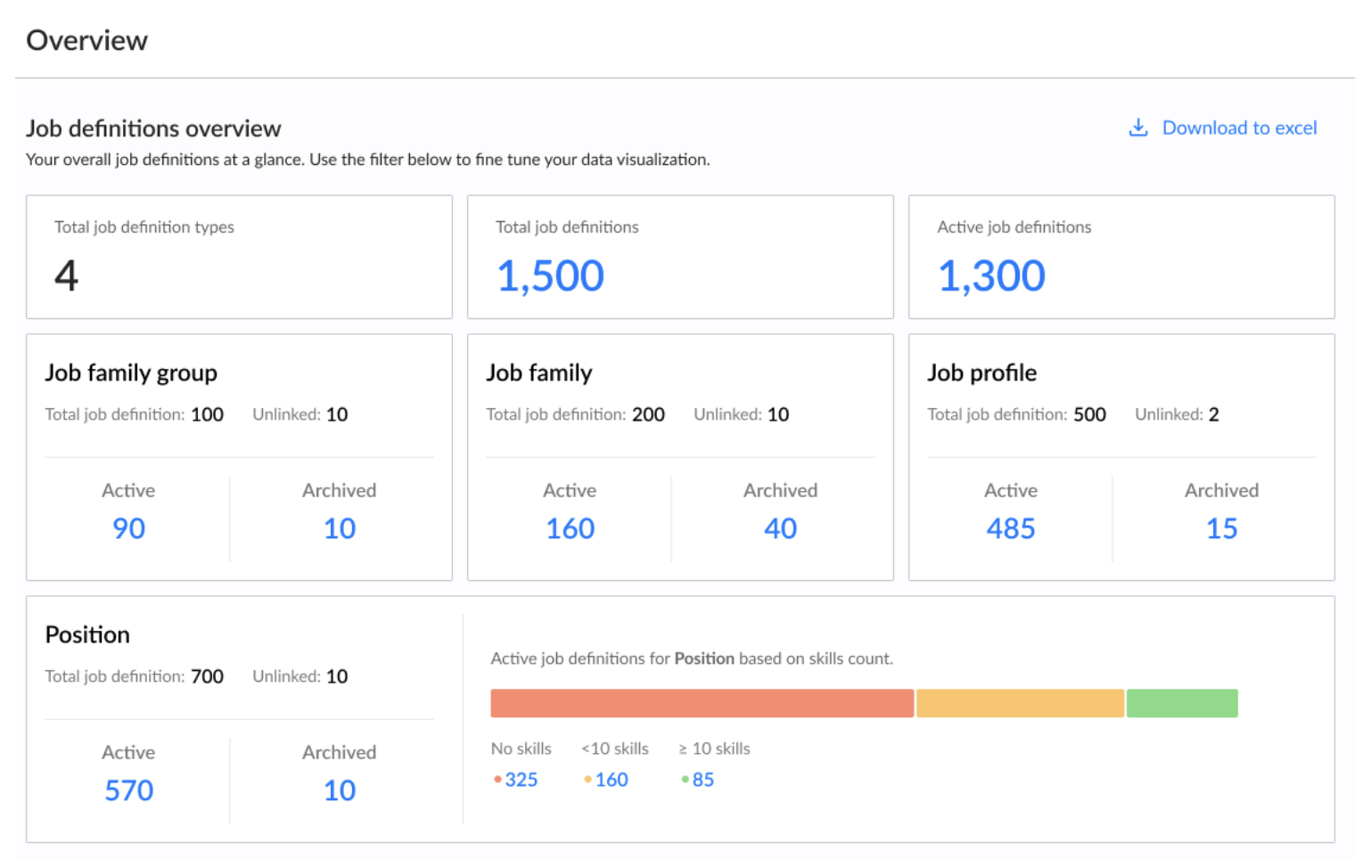This screenshot has height=859, width=1355.
Task: Click Job family Archived count 40
Action: (x=781, y=528)
